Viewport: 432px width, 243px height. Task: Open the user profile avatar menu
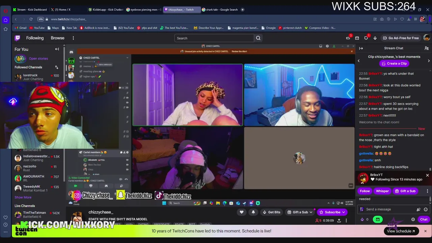[427, 38]
